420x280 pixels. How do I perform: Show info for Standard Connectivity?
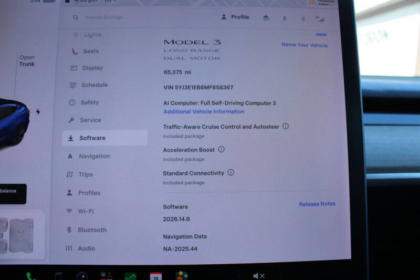230,172
